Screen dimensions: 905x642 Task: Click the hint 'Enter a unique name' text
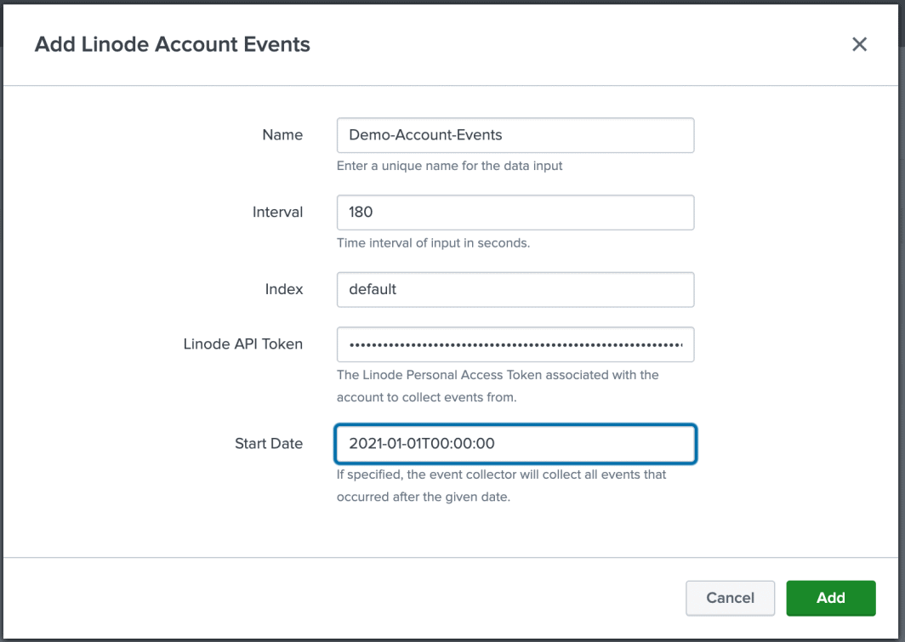[x=450, y=166]
